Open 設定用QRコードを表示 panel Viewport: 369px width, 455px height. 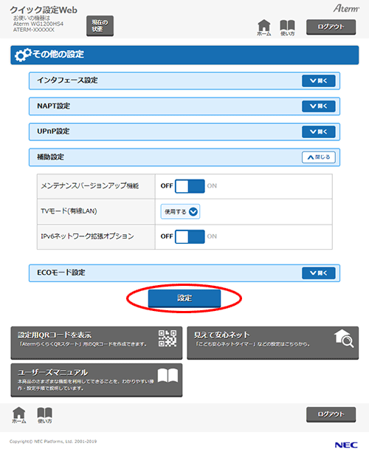pyautogui.click(x=97, y=343)
